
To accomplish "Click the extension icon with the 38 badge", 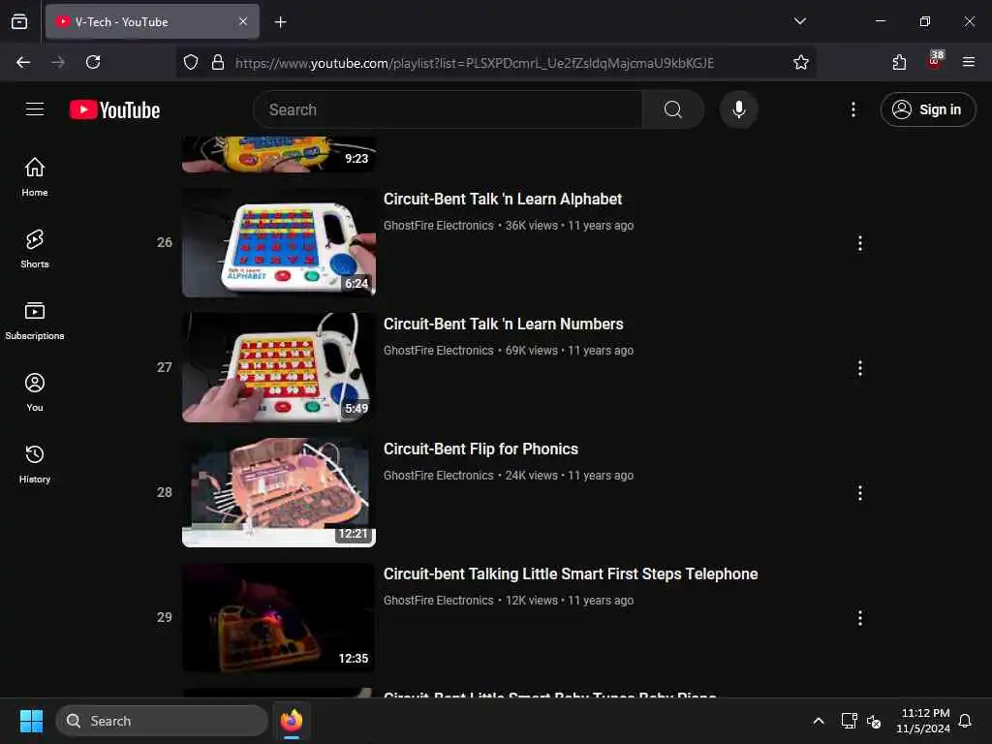I will point(935,61).
